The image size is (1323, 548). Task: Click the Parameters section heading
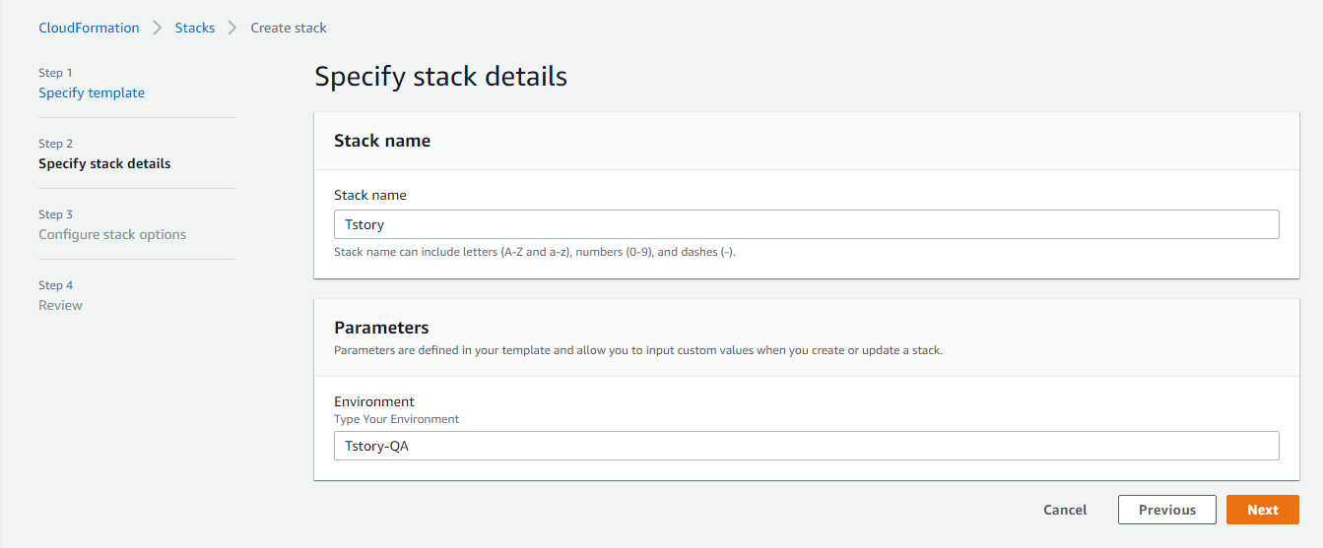pyautogui.click(x=381, y=328)
